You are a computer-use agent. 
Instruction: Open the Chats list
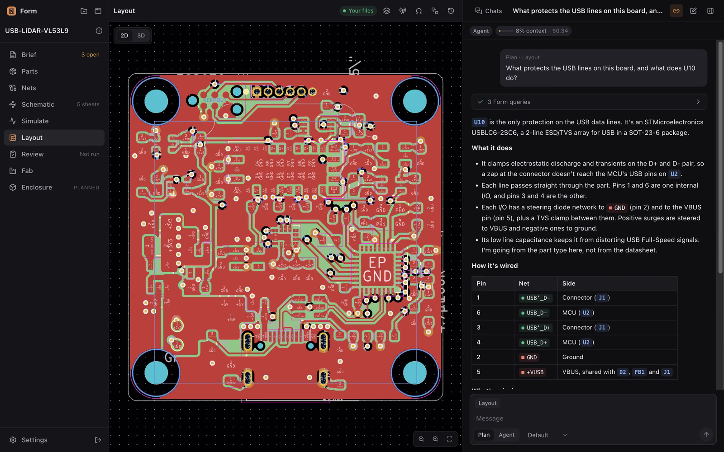pos(488,11)
